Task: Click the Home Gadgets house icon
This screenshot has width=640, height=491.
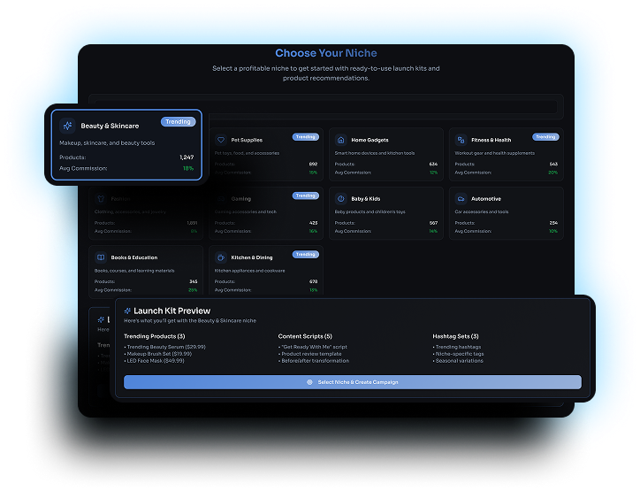Action: [341, 140]
